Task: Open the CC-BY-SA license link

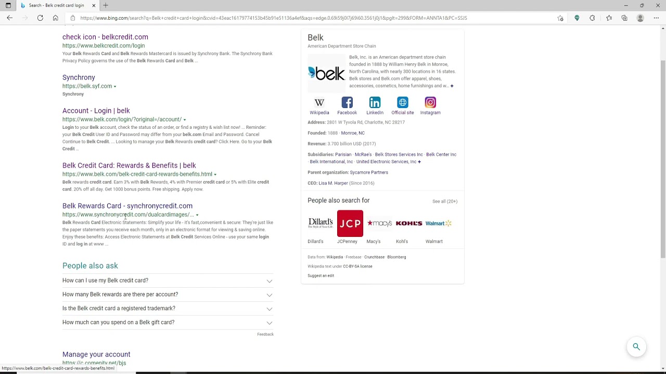Action: (357, 266)
